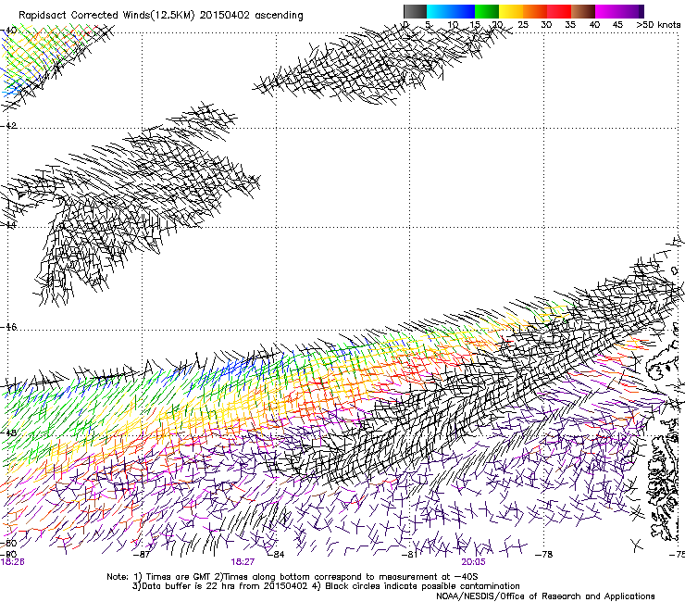Viewport: 685px width, 602px height.
Task: Pick the orange 25-30 knots legend swatch
Action: (x=535, y=11)
